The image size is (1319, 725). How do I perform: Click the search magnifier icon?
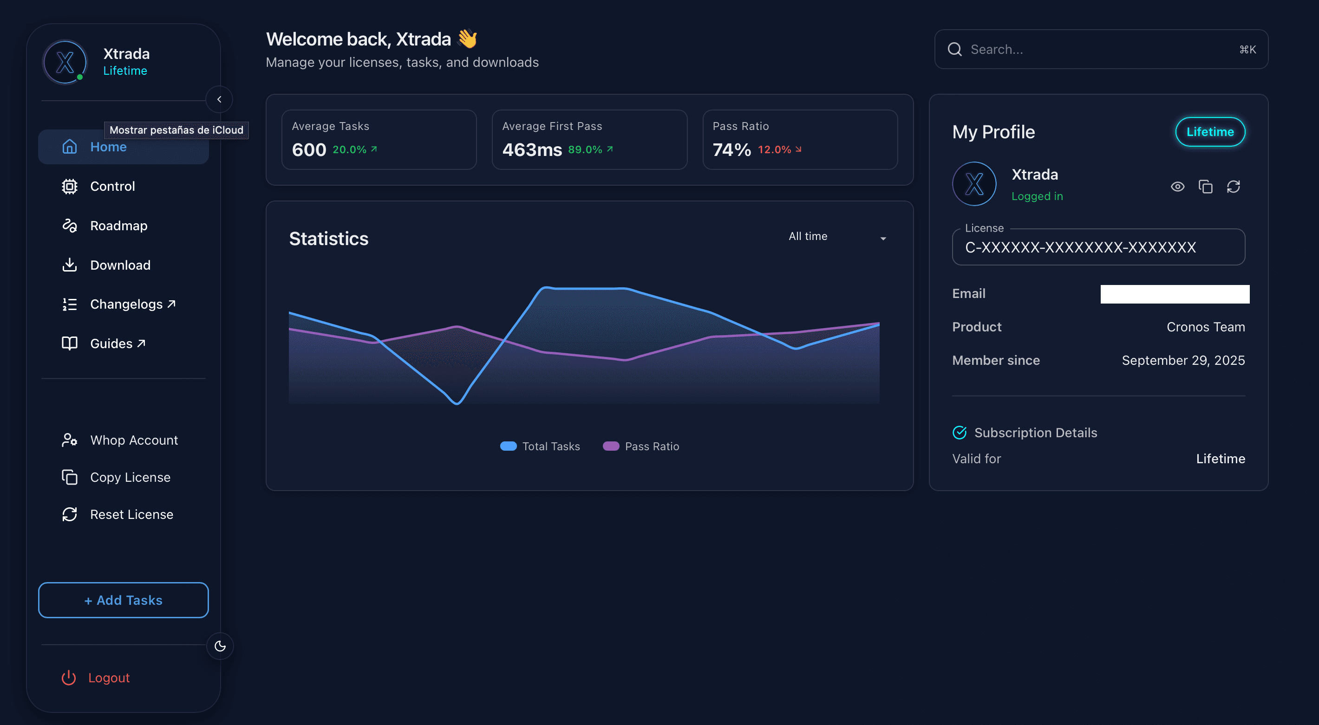[x=955, y=49]
